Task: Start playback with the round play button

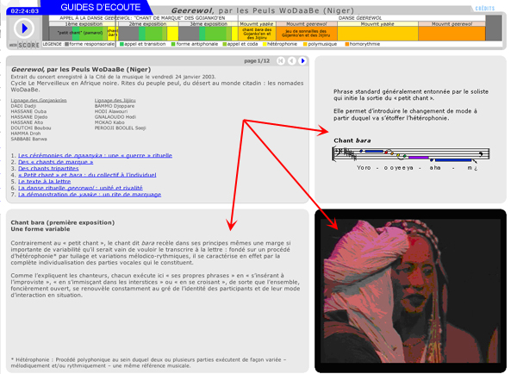Action: tap(24, 28)
